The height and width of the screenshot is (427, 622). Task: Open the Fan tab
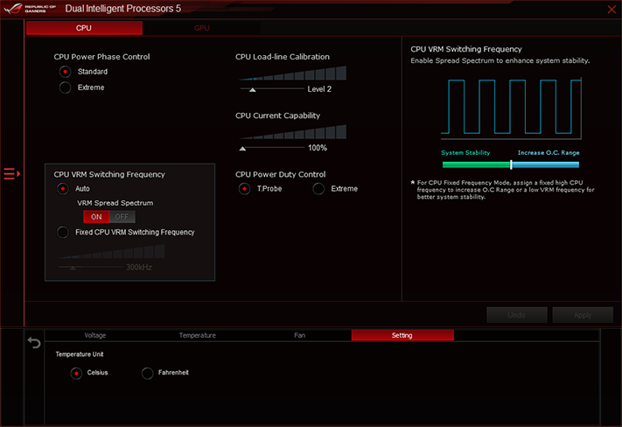pos(299,335)
